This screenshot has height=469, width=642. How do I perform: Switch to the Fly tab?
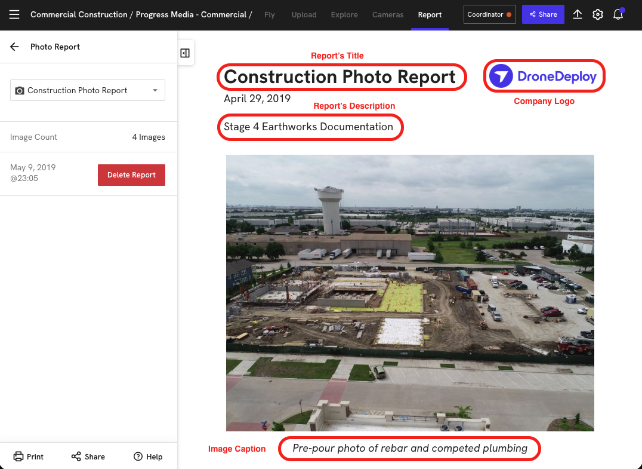click(x=270, y=14)
